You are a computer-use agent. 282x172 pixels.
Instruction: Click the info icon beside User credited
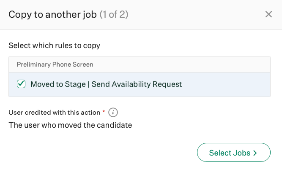click(113, 113)
